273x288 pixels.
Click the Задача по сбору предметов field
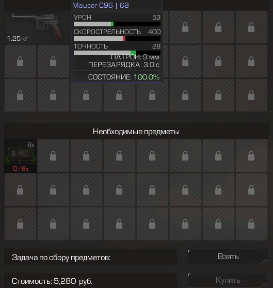[91, 258]
